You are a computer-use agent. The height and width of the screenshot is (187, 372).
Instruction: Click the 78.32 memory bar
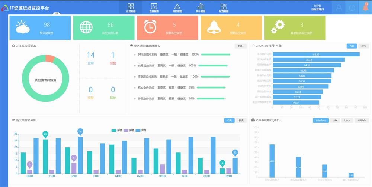(x=309, y=60)
